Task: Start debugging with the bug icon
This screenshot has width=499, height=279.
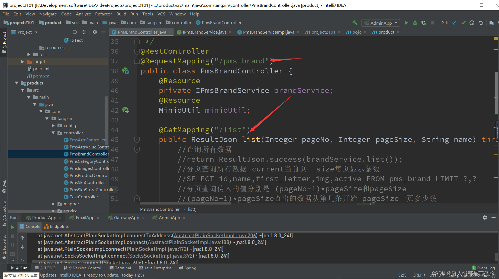Action: [415, 23]
